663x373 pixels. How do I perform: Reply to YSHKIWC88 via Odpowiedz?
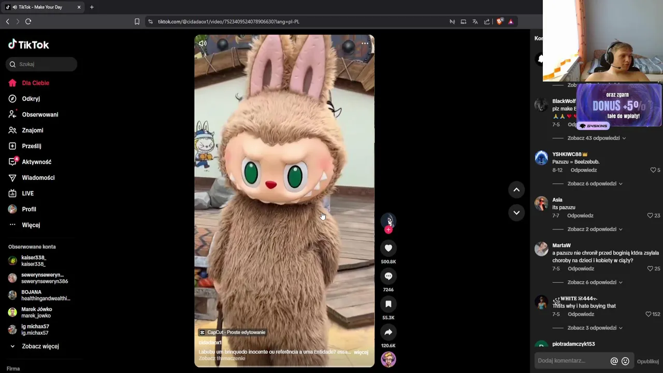(584, 170)
